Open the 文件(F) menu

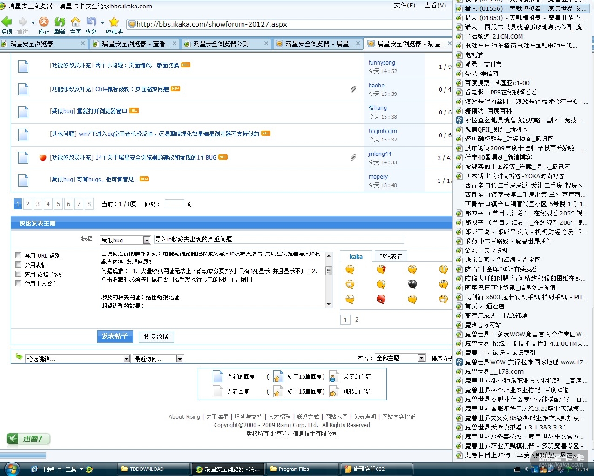tap(405, 6)
